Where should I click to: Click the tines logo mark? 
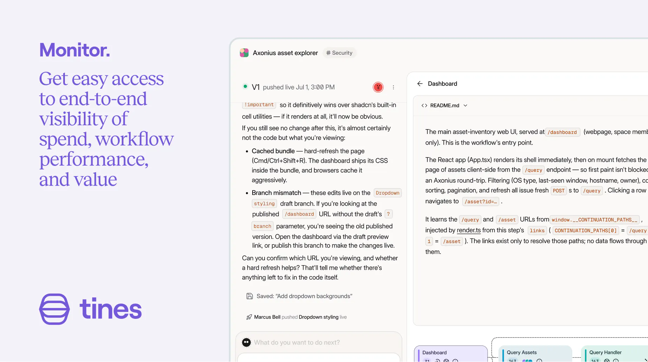tap(54, 309)
